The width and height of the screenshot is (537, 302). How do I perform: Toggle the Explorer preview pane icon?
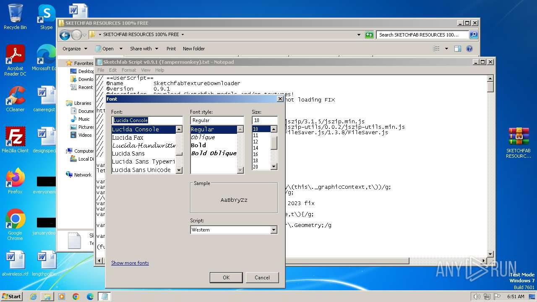[x=458, y=49]
